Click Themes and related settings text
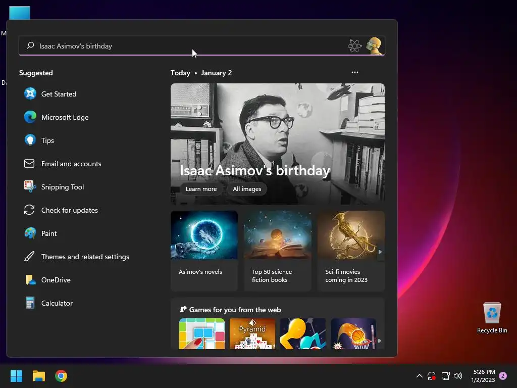The width and height of the screenshot is (517, 388). point(85,257)
